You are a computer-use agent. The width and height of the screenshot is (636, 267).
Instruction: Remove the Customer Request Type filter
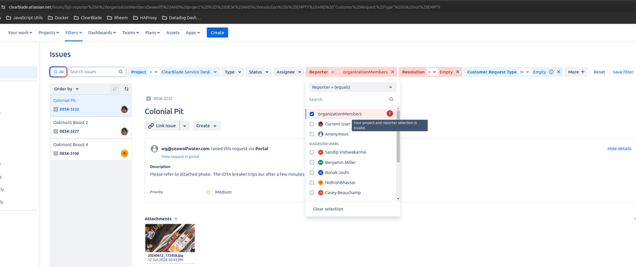point(558,72)
